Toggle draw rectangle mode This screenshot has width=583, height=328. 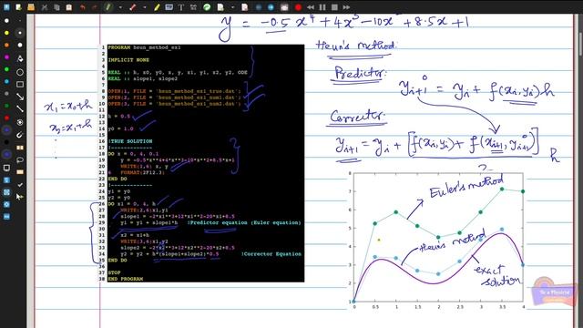pos(20,85)
